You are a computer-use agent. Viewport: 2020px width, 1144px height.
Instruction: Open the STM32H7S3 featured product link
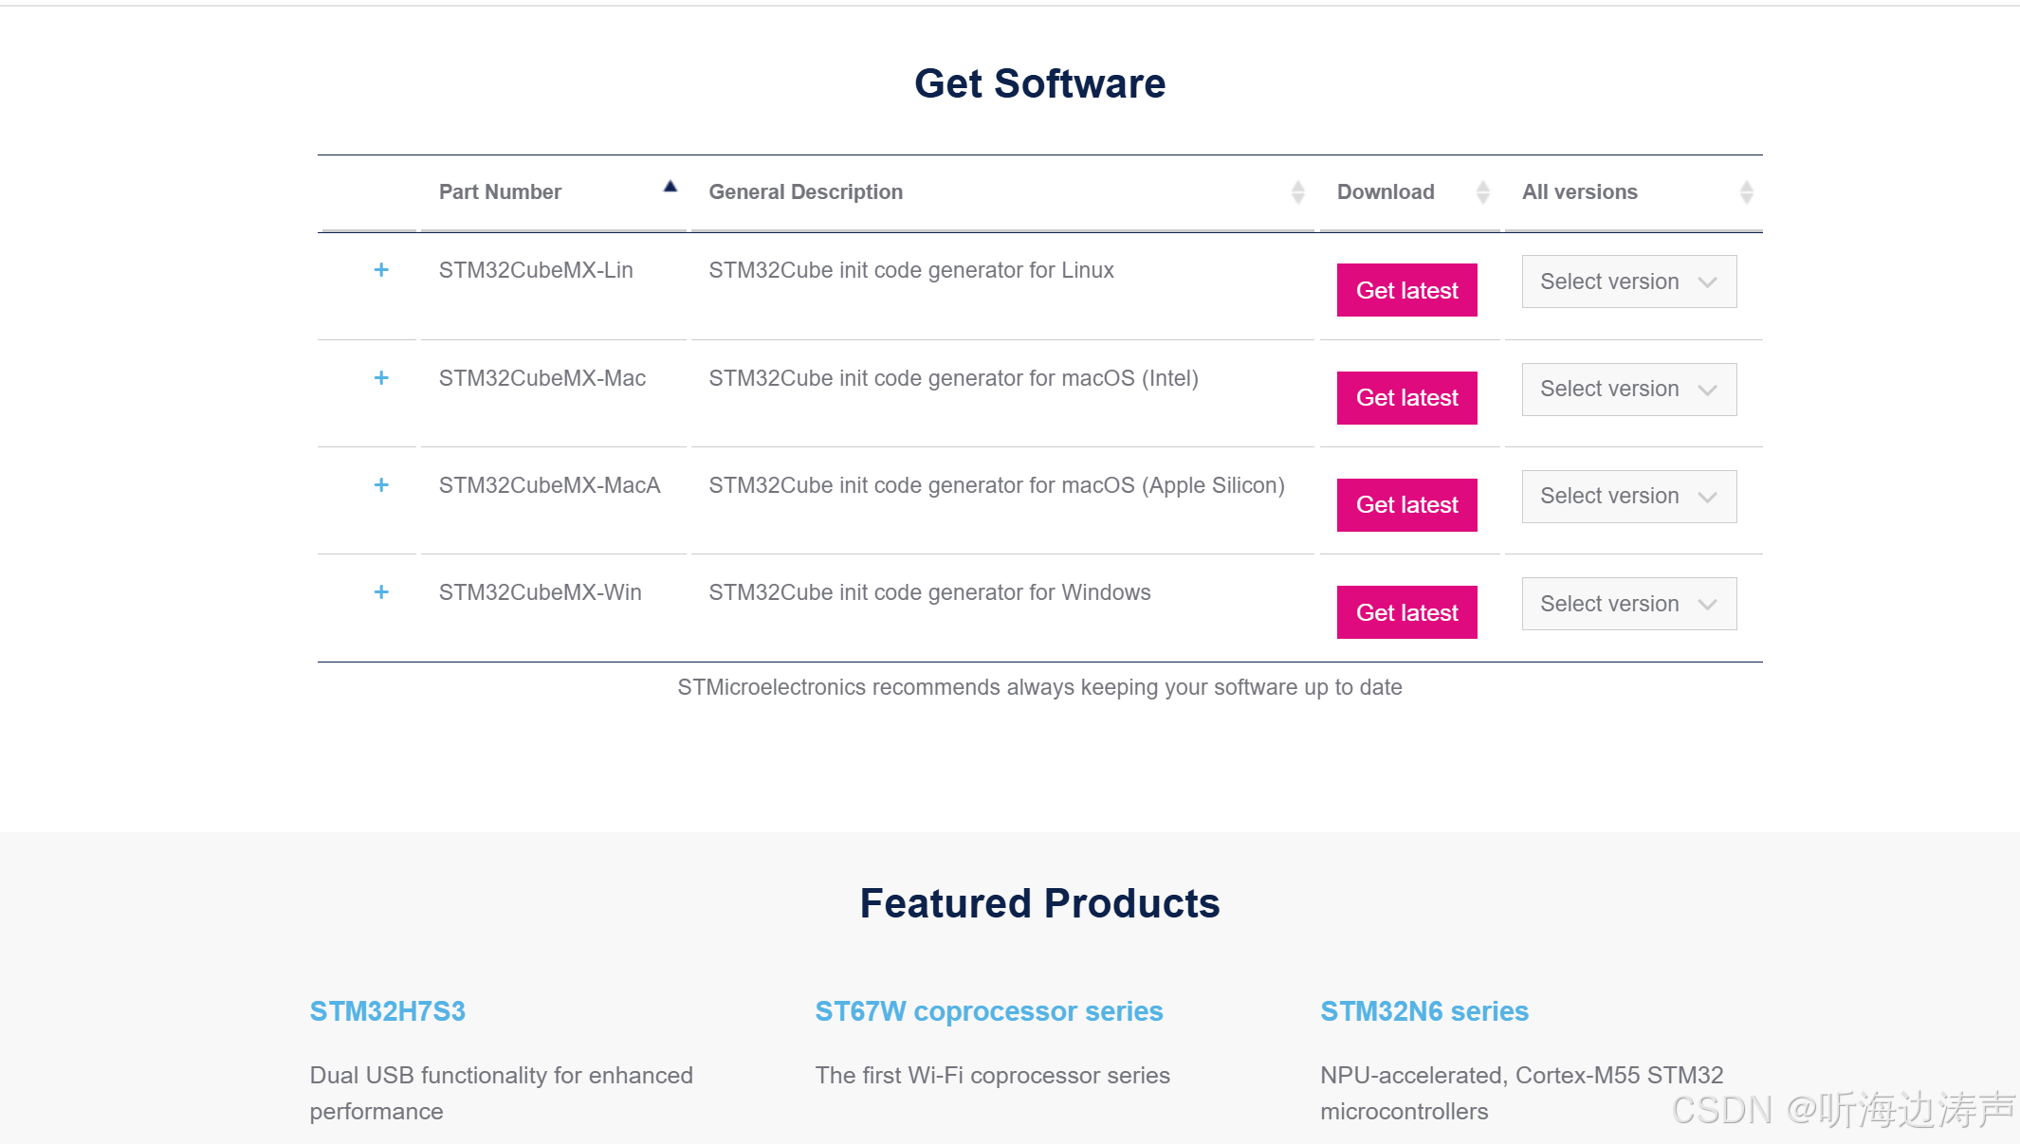[x=388, y=1011]
